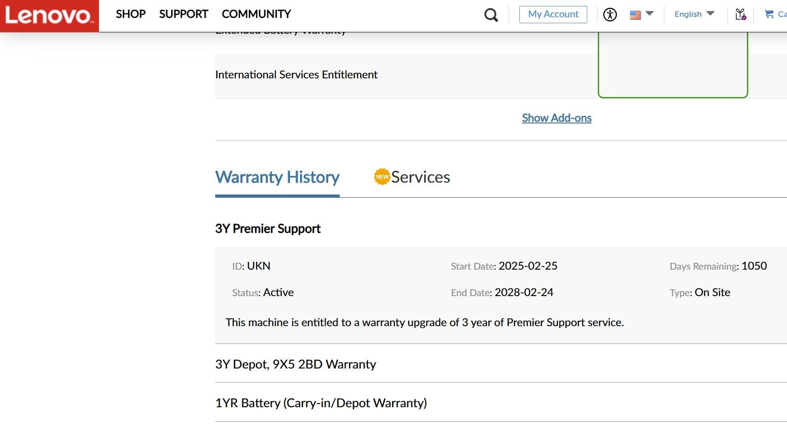Expand the 1YR Battery warranty row
787x435 pixels.
coord(501,403)
